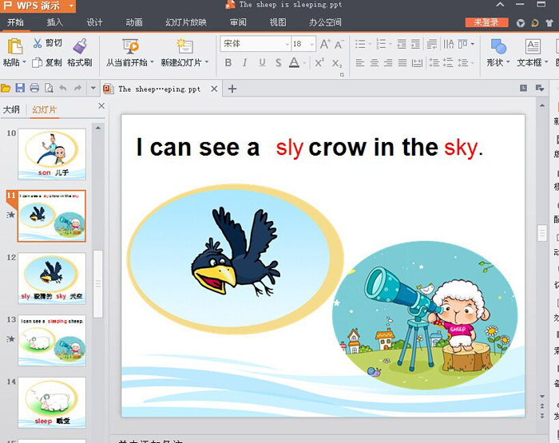The height and width of the screenshot is (443, 559).
Task: Open the WPS 演示 application menu
Action: (38, 6)
